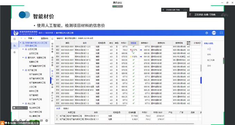Viewport: 235px width, 125px height.
Task: Click red up arrow in row 802
Action: point(131,50)
